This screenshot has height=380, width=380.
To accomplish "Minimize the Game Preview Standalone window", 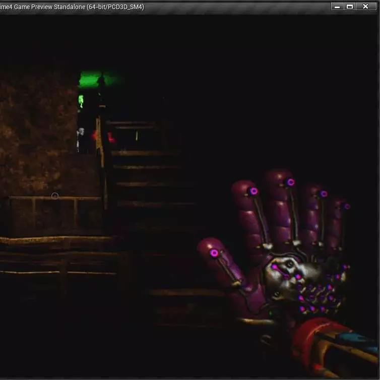I will click(x=337, y=7).
